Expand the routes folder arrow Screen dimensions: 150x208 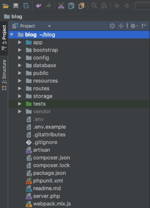pyautogui.click(x=20, y=89)
